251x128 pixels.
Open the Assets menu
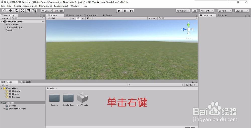click(17, 6)
